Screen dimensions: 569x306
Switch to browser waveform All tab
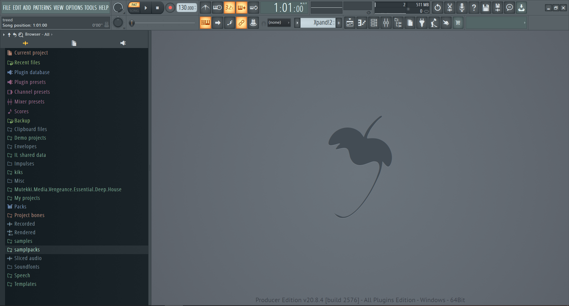point(25,43)
